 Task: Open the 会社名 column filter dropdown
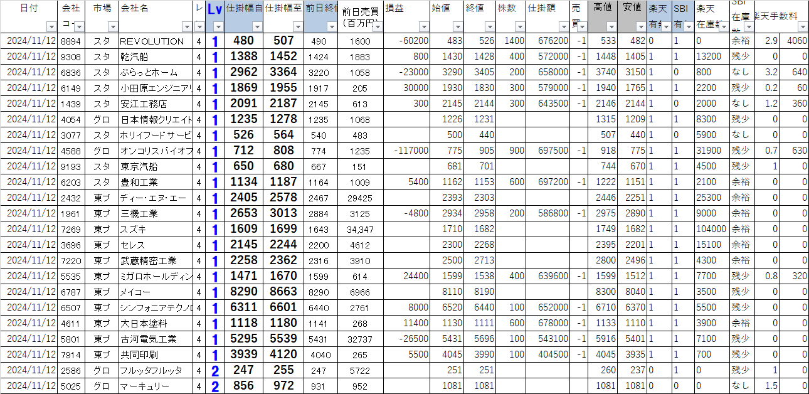(187, 27)
